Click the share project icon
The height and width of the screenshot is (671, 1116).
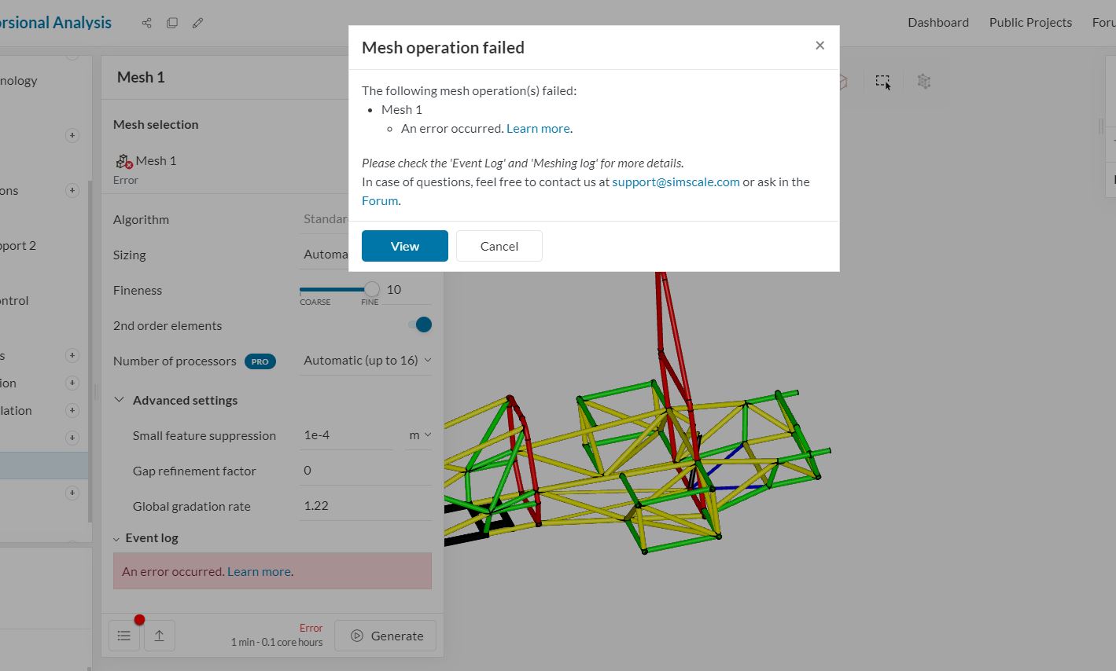coord(146,23)
